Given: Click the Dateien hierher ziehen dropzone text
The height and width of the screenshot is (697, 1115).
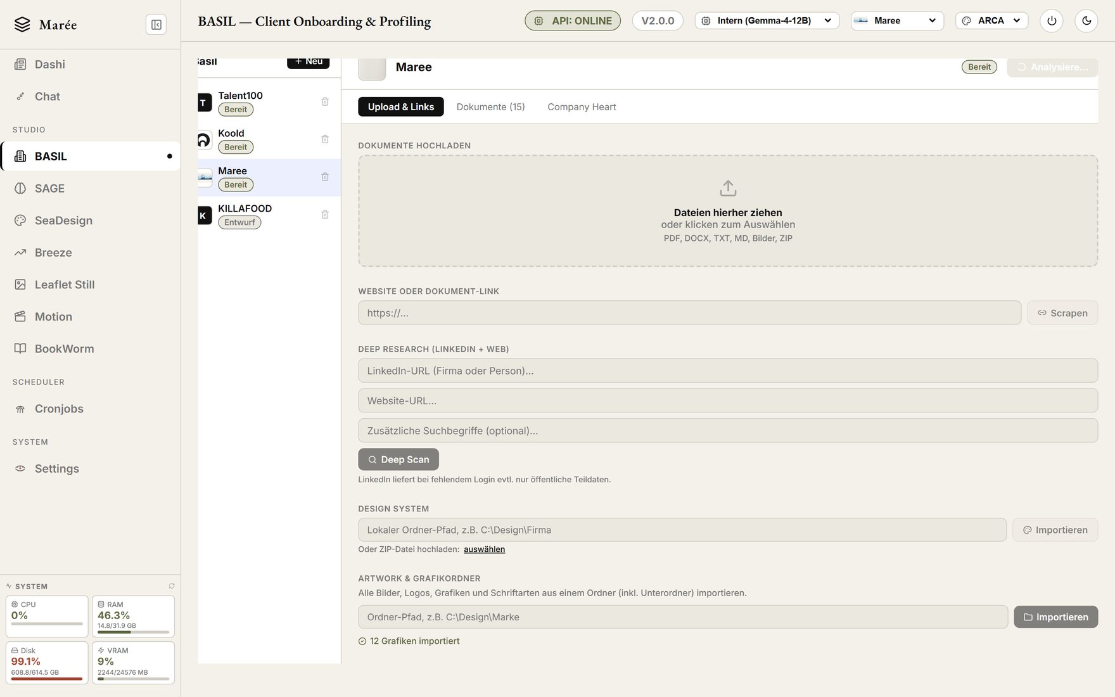Looking at the screenshot, I should 728,213.
